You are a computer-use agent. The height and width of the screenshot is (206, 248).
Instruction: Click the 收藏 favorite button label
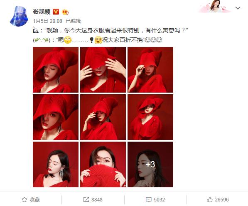point(34,199)
